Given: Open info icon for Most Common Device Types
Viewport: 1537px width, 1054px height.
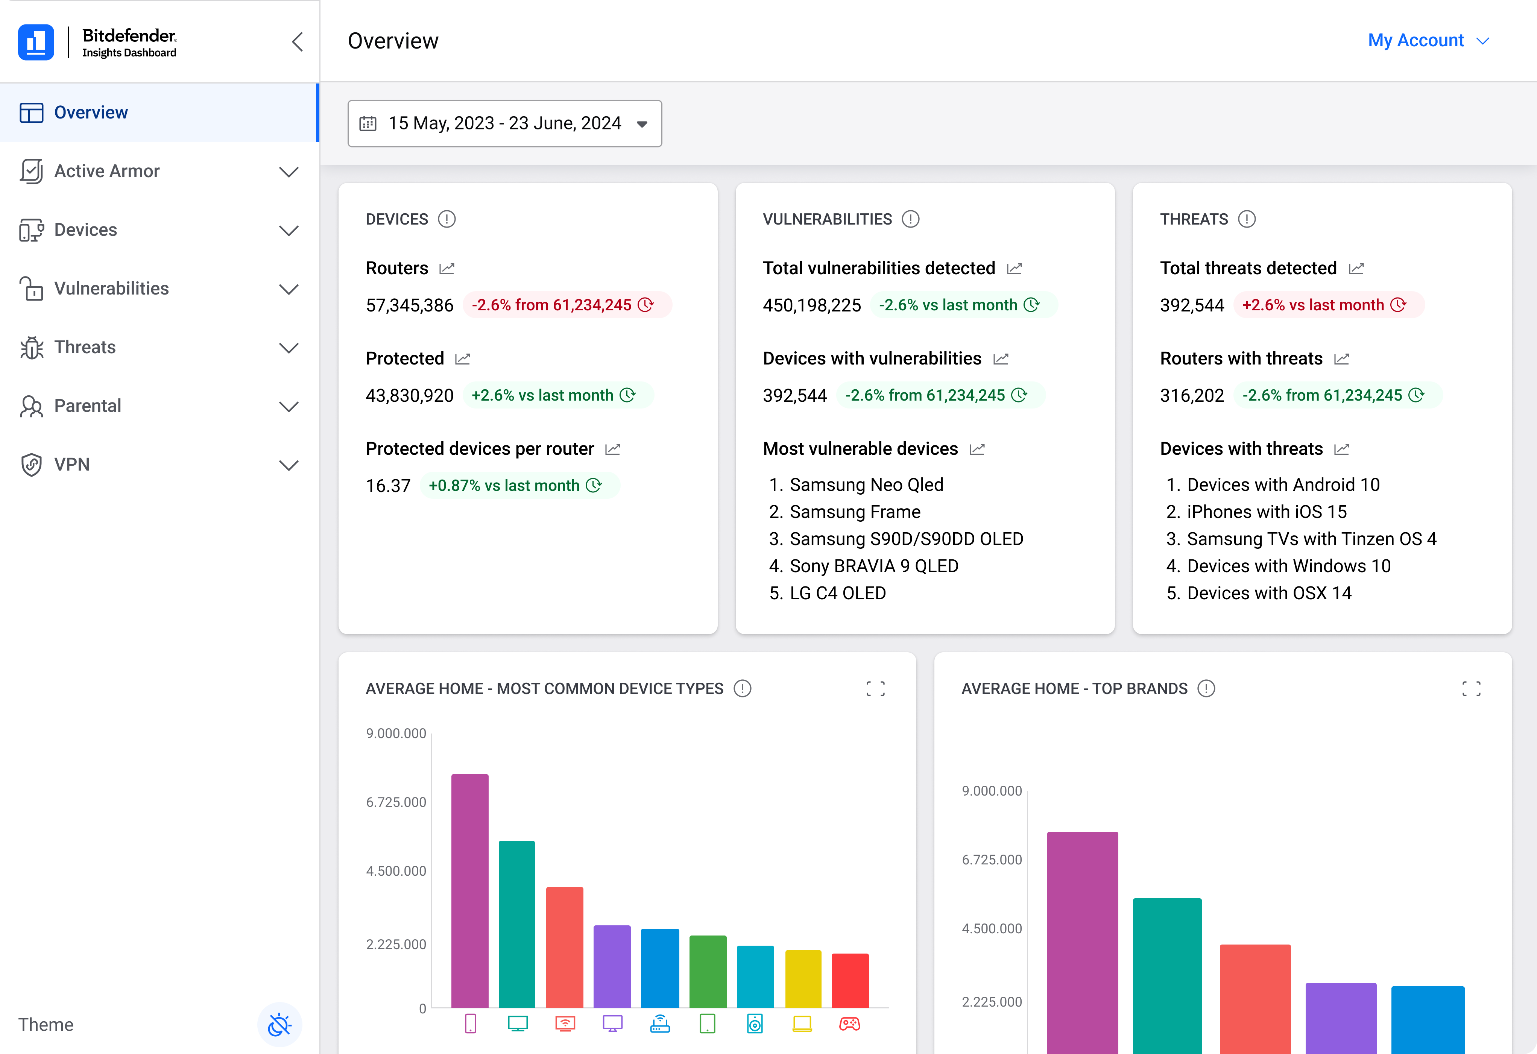Looking at the screenshot, I should point(742,688).
